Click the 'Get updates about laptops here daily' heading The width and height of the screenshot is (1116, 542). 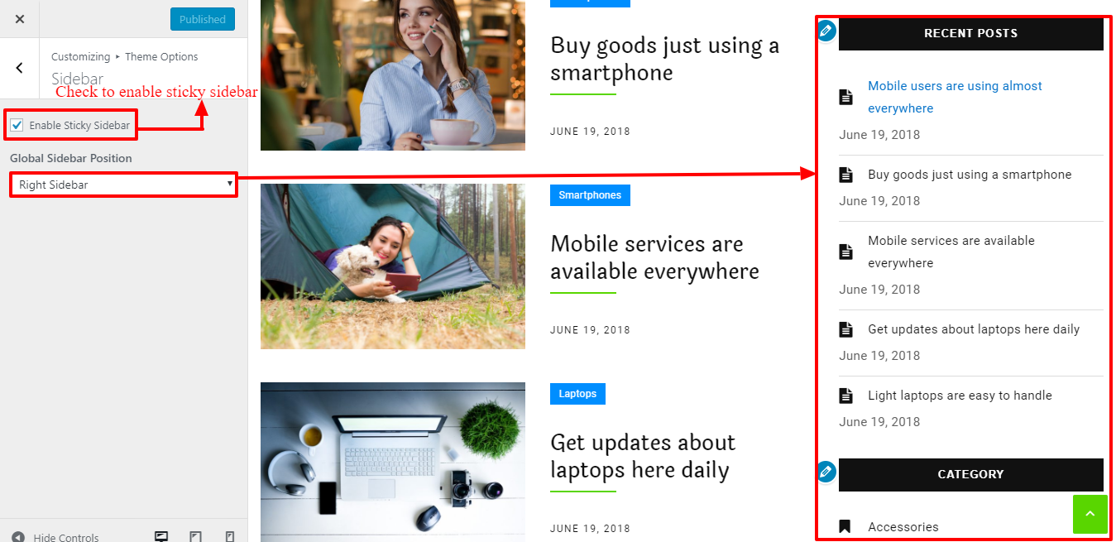[643, 456]
